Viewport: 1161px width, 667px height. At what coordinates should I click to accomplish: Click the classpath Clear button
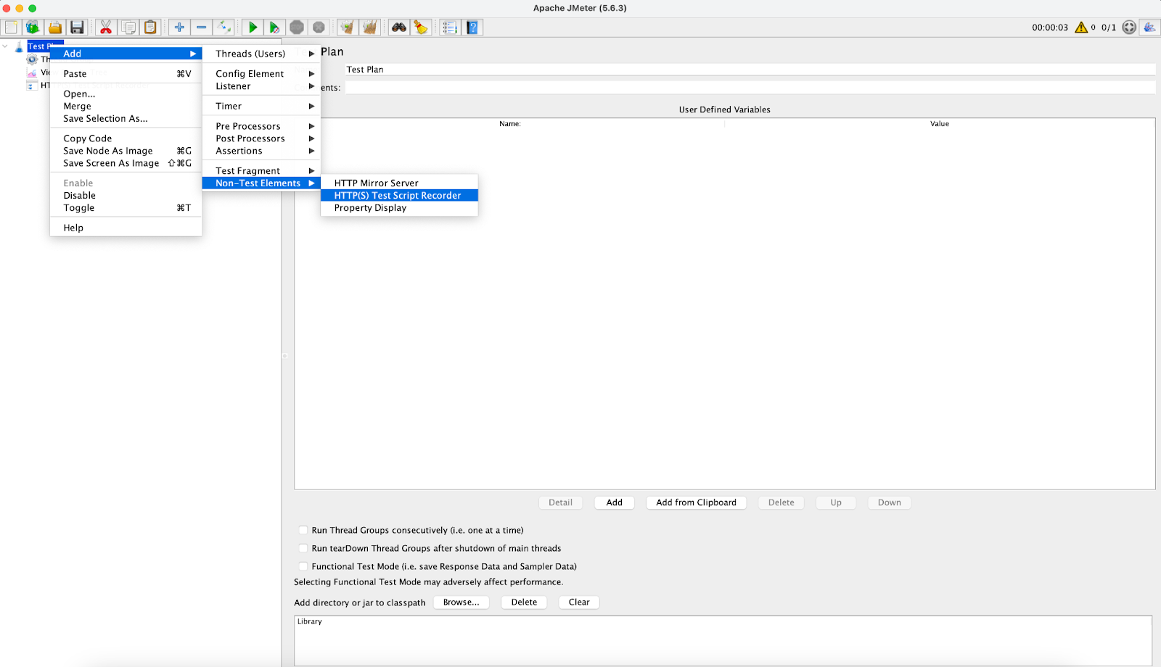(579, 602)
